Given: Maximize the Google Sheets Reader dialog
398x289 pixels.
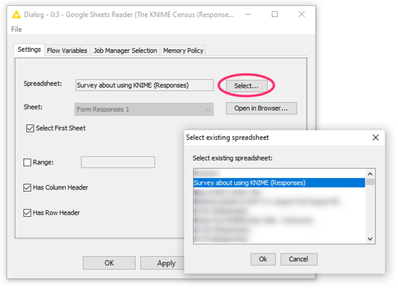Looking at the screenshot, I should click(275, 14).
